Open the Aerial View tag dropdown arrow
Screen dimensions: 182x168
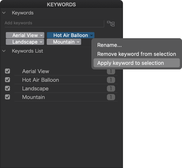(41, 35)
